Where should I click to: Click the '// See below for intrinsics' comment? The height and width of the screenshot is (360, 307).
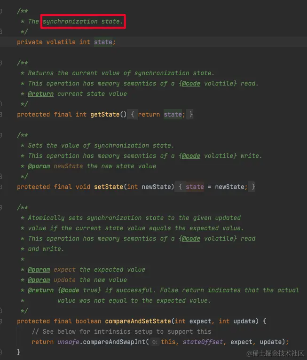click(121, 331)
